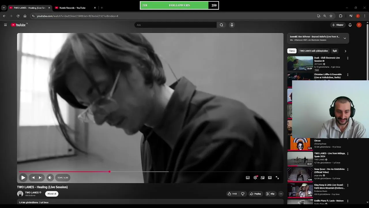Open media controls icon in toolbar

tap(351, 16)
